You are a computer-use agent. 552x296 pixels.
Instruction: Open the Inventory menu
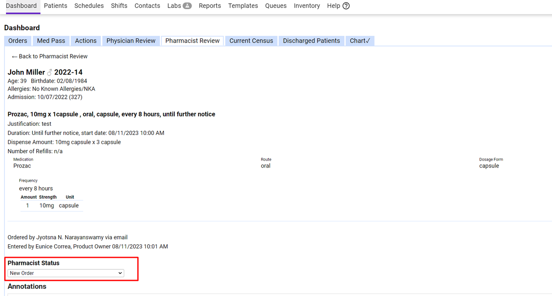click(307, 6)
